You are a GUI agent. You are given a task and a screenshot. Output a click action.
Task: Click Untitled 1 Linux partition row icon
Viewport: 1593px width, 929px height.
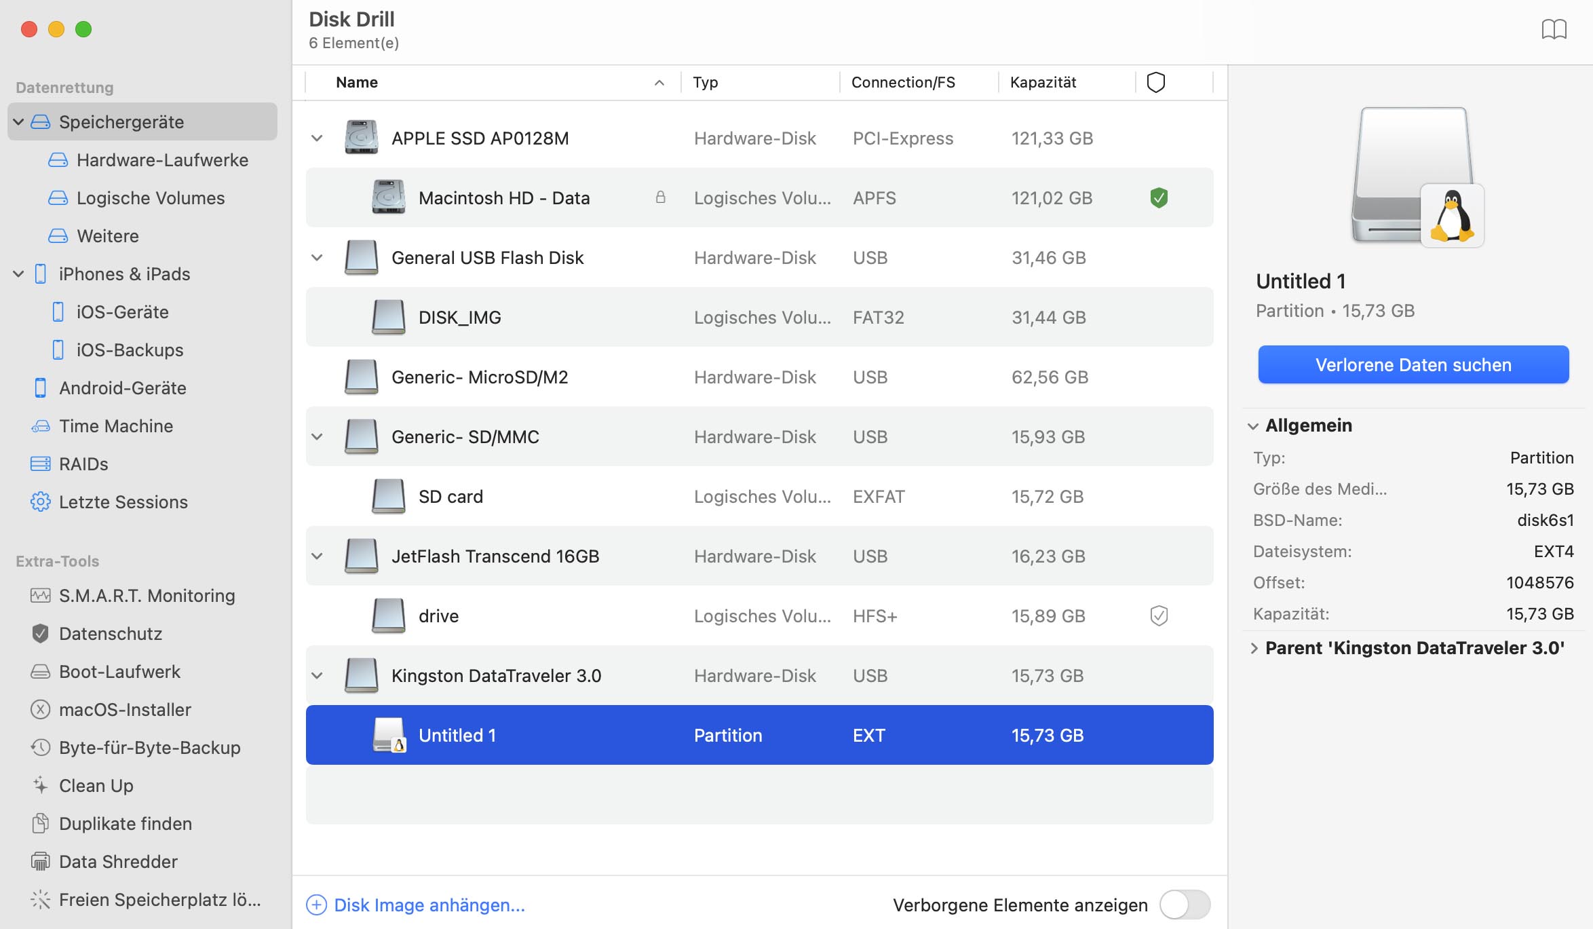(x=389, y=735)
